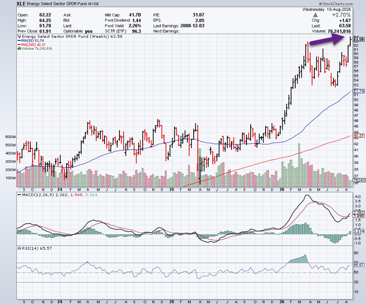366x305 pixels.
Task: Click the header Volume 76,241,816 value
Action: pos(339,31)
